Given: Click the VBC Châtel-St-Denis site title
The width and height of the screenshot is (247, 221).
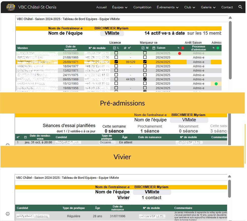Looking at the screenshot, I should pos(37,7).
